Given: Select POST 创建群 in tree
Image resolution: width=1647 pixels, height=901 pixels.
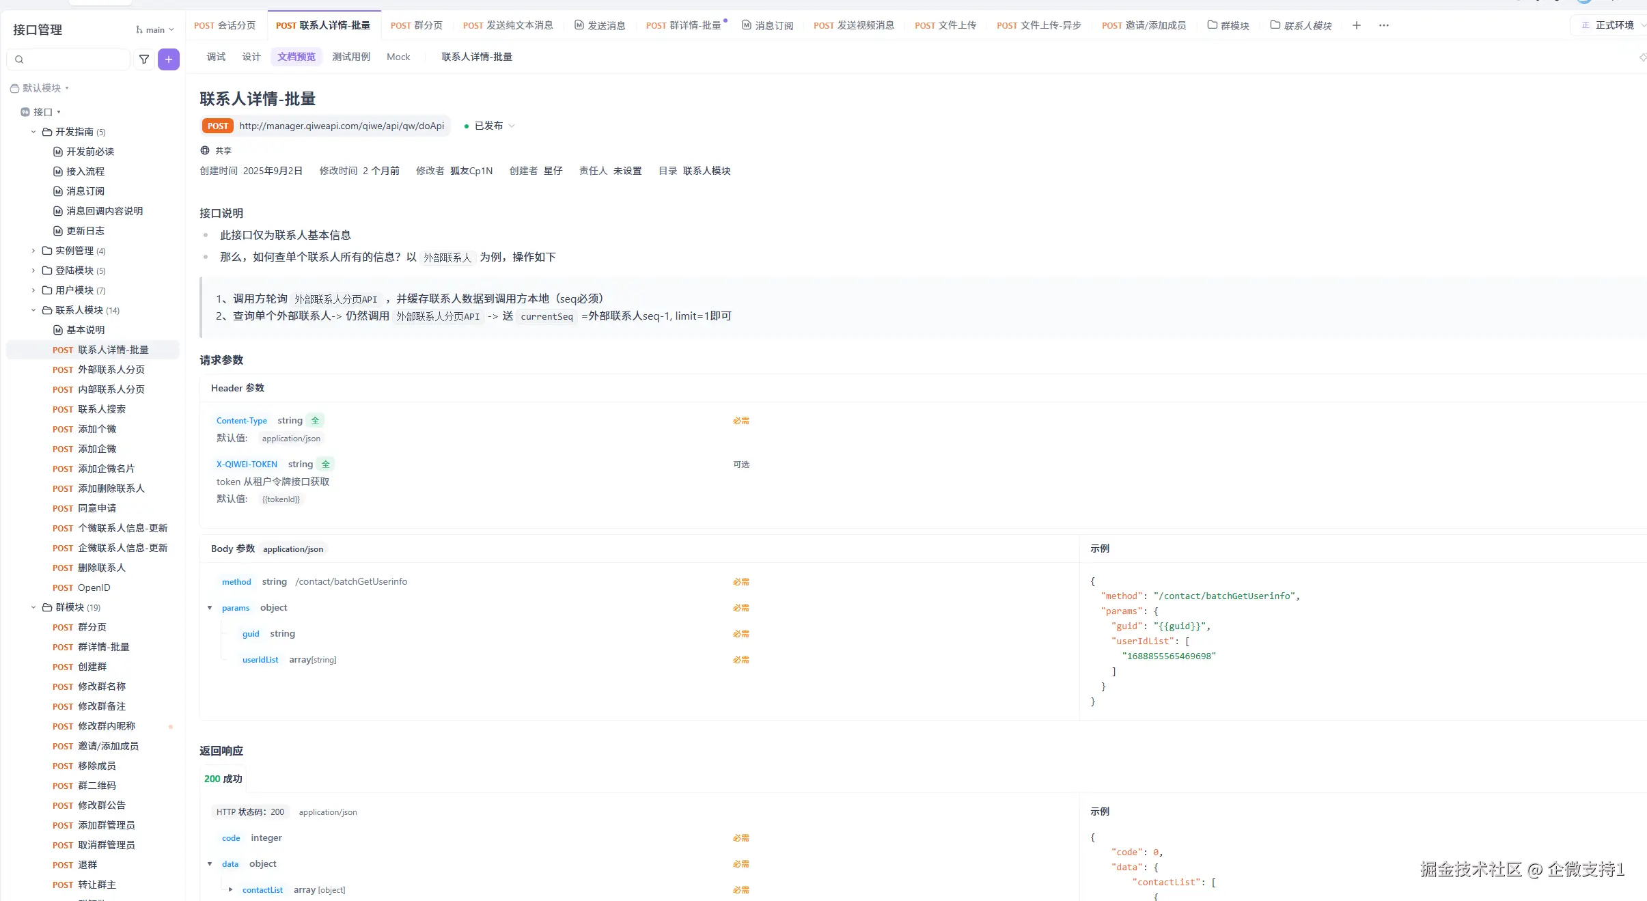Looking at the screenshot, I should pos(79,667).
